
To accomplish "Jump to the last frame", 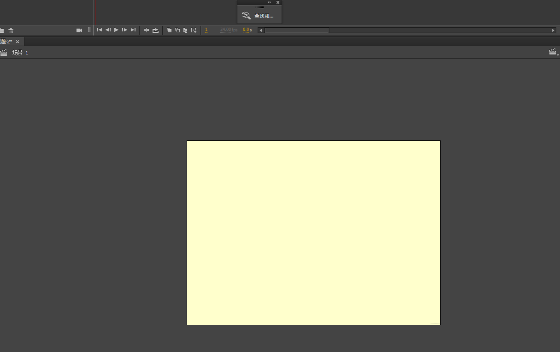I will coord(133,30).
